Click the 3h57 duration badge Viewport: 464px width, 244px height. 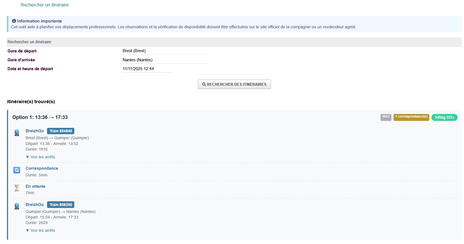pyautogui.click(x=386, y=117)
